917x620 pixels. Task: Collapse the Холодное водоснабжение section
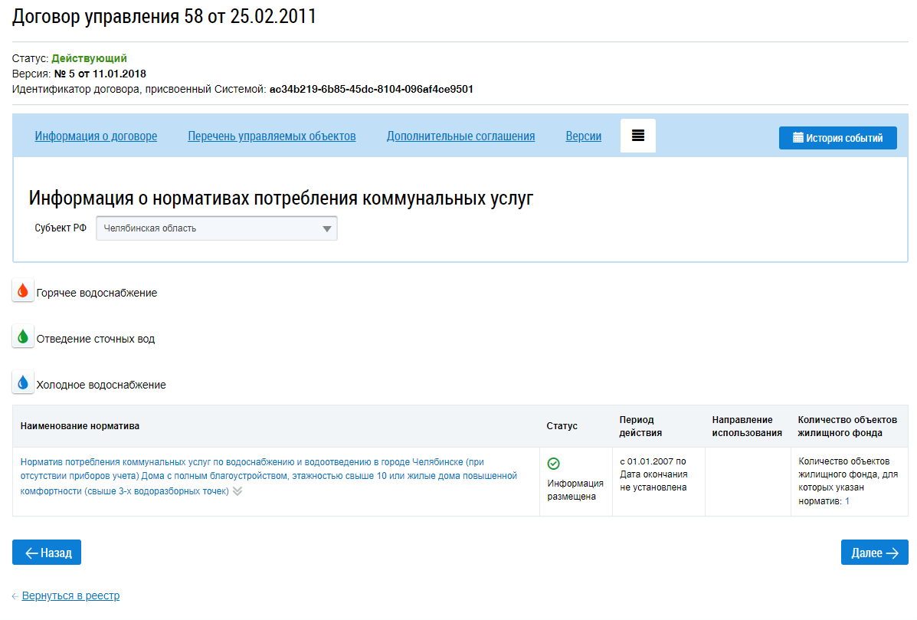101,385
